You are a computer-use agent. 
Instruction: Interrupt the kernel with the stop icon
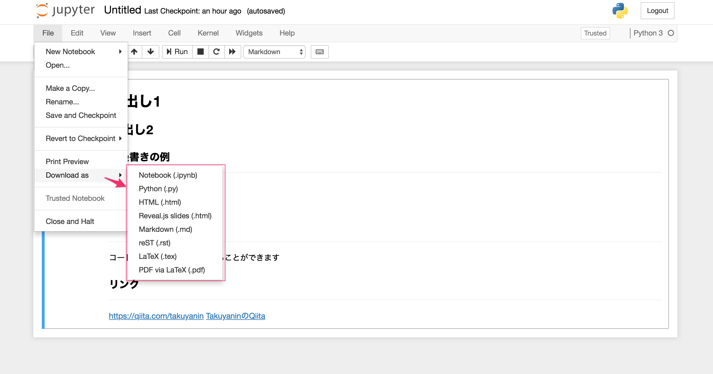coord(201,52)
